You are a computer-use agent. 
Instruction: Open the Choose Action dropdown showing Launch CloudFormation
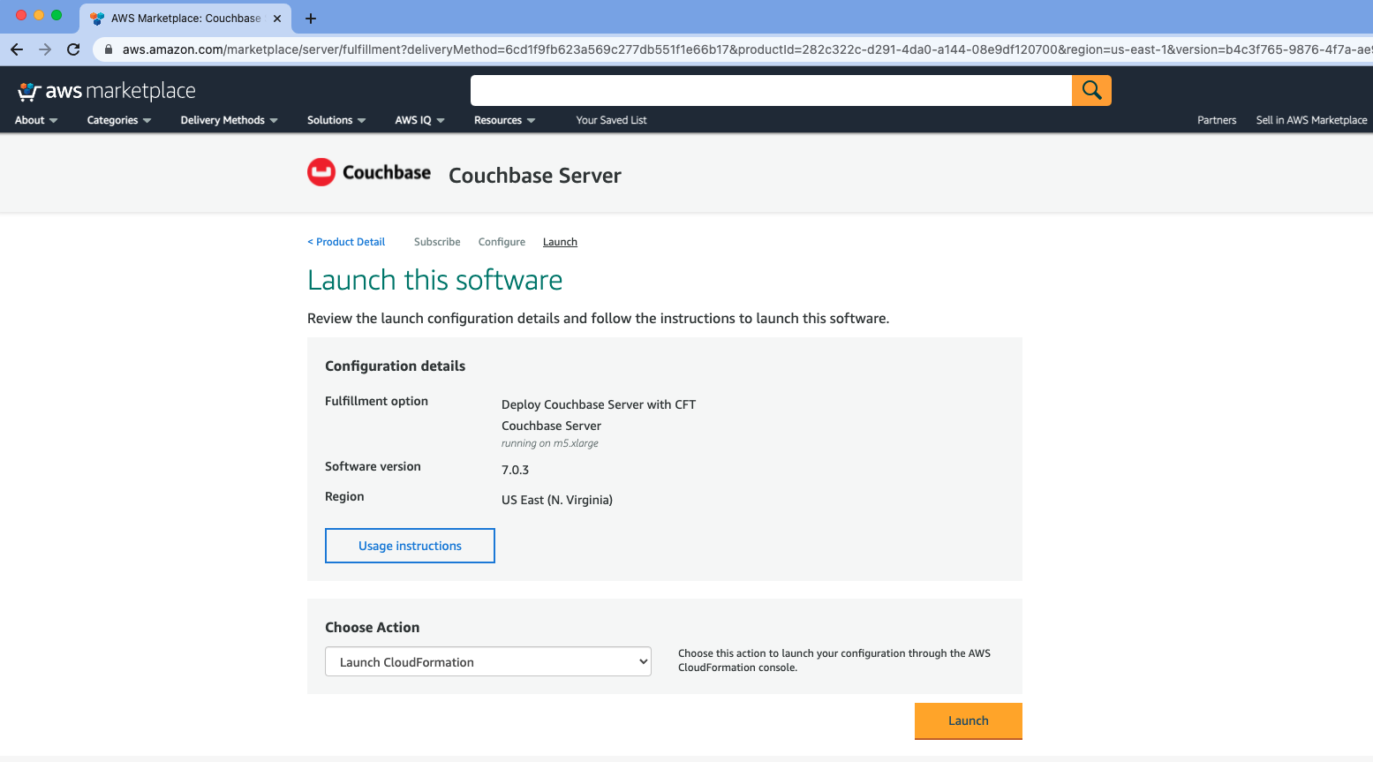tap(488, 660)
